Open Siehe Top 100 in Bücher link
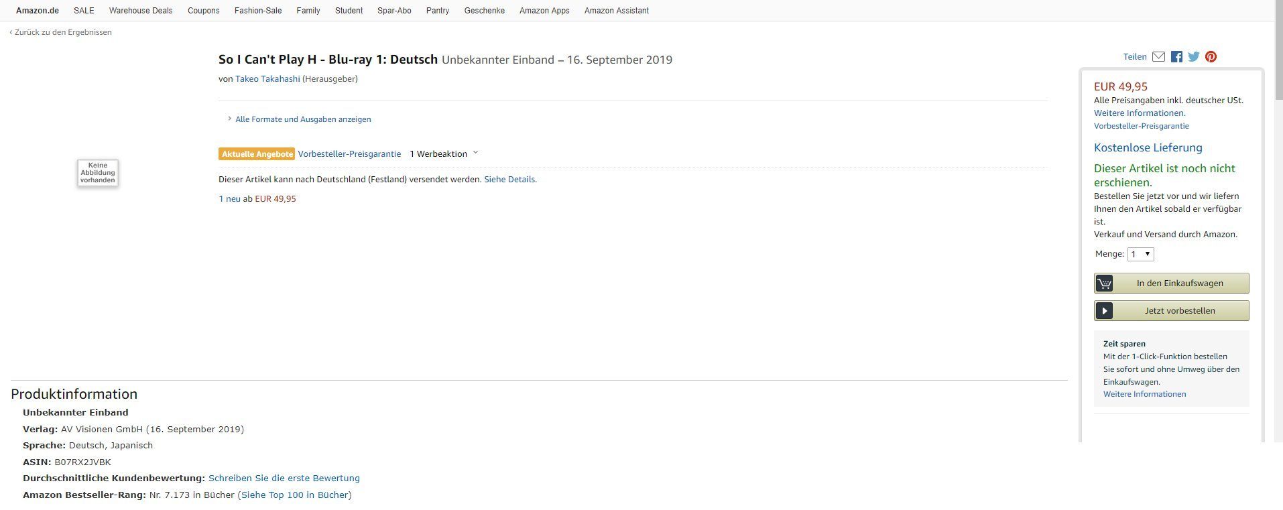 (x=295, y=495)
